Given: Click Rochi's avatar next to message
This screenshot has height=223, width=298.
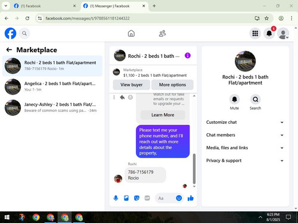Looking at the screenshot, I should click(x=118, y=179).
